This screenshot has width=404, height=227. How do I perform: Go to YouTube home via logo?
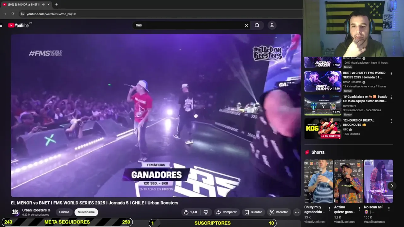[x=18, y=25]
